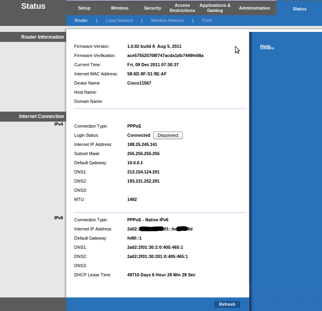Click the Connected login status text
322x311 pixels.
pyautogui.click(x=138, y=136)
